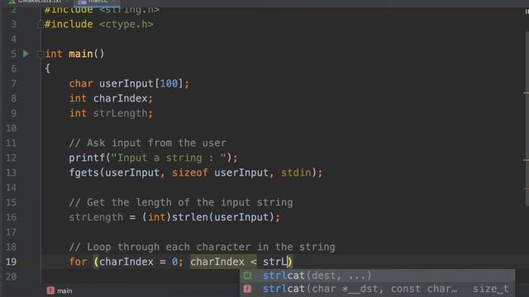Click gutter line number 19
Image resolution: width=529 pixels, height=297 pixels.
pos(11,262)
